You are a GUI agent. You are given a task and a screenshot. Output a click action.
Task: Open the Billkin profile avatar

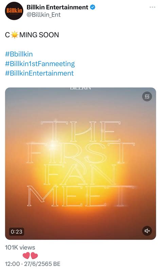[x=14, y=11]
